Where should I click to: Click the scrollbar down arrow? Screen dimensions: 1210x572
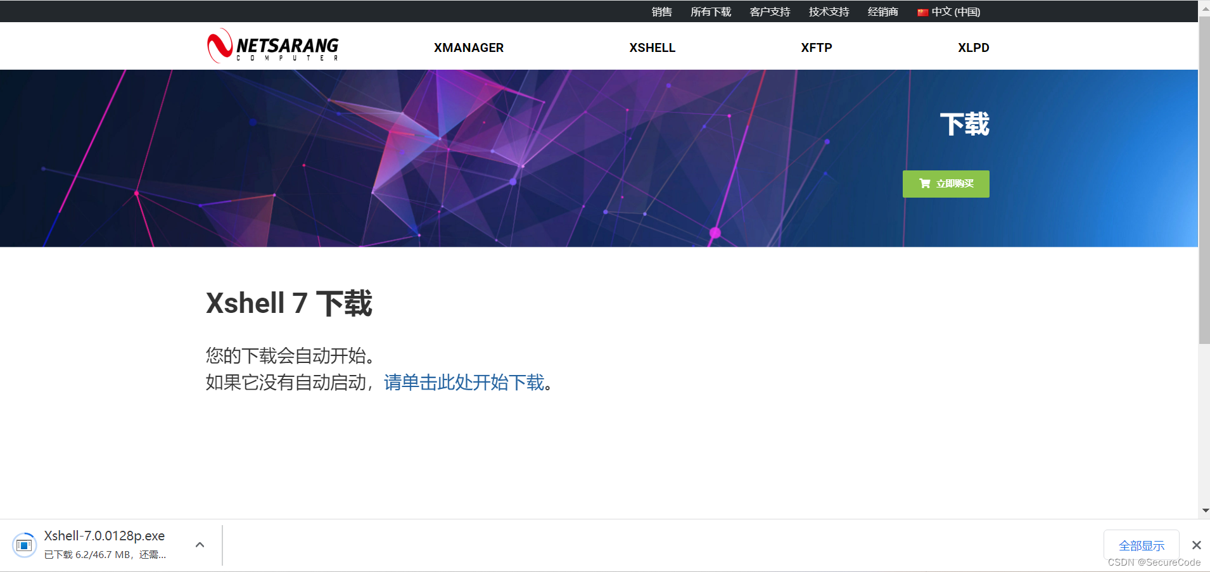pos(1204,511)
